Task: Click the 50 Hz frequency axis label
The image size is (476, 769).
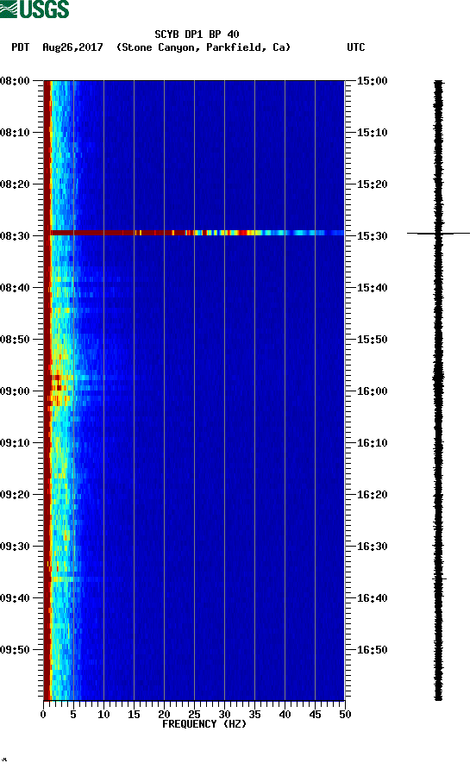Action: coord(345,715)
